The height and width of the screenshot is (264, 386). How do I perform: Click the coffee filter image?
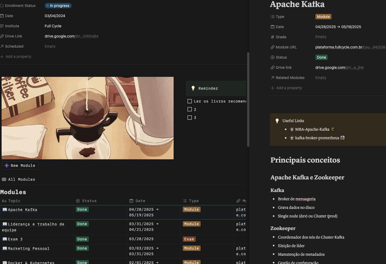[87, 118]
